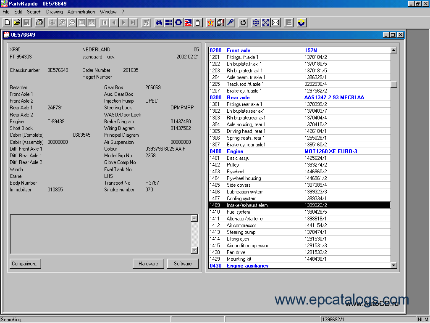The image size is (430, 323).
Task: Click the ? help menu
Action: [x=123, y=12]
